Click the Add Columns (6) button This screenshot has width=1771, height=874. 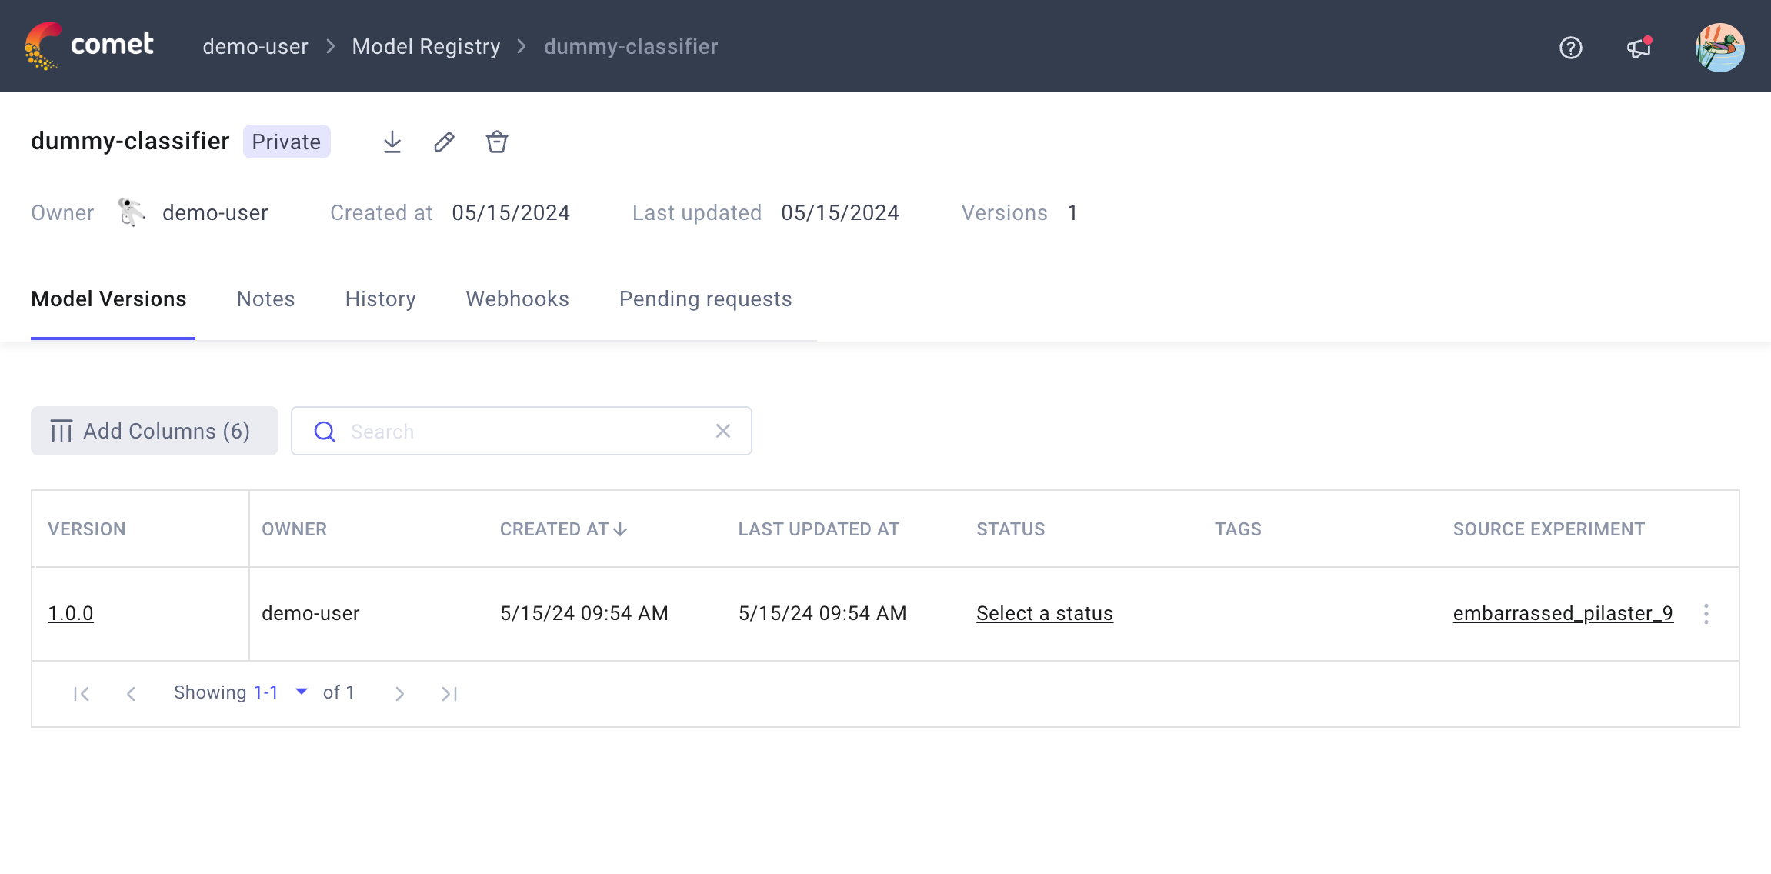[x=154, y=431]
